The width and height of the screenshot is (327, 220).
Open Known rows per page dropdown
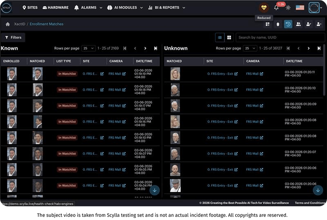pos(89,48)
